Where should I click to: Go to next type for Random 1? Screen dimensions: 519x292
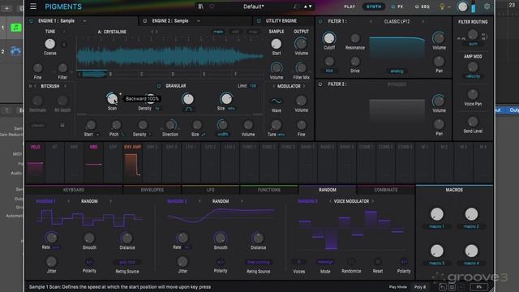click(110, 201)
